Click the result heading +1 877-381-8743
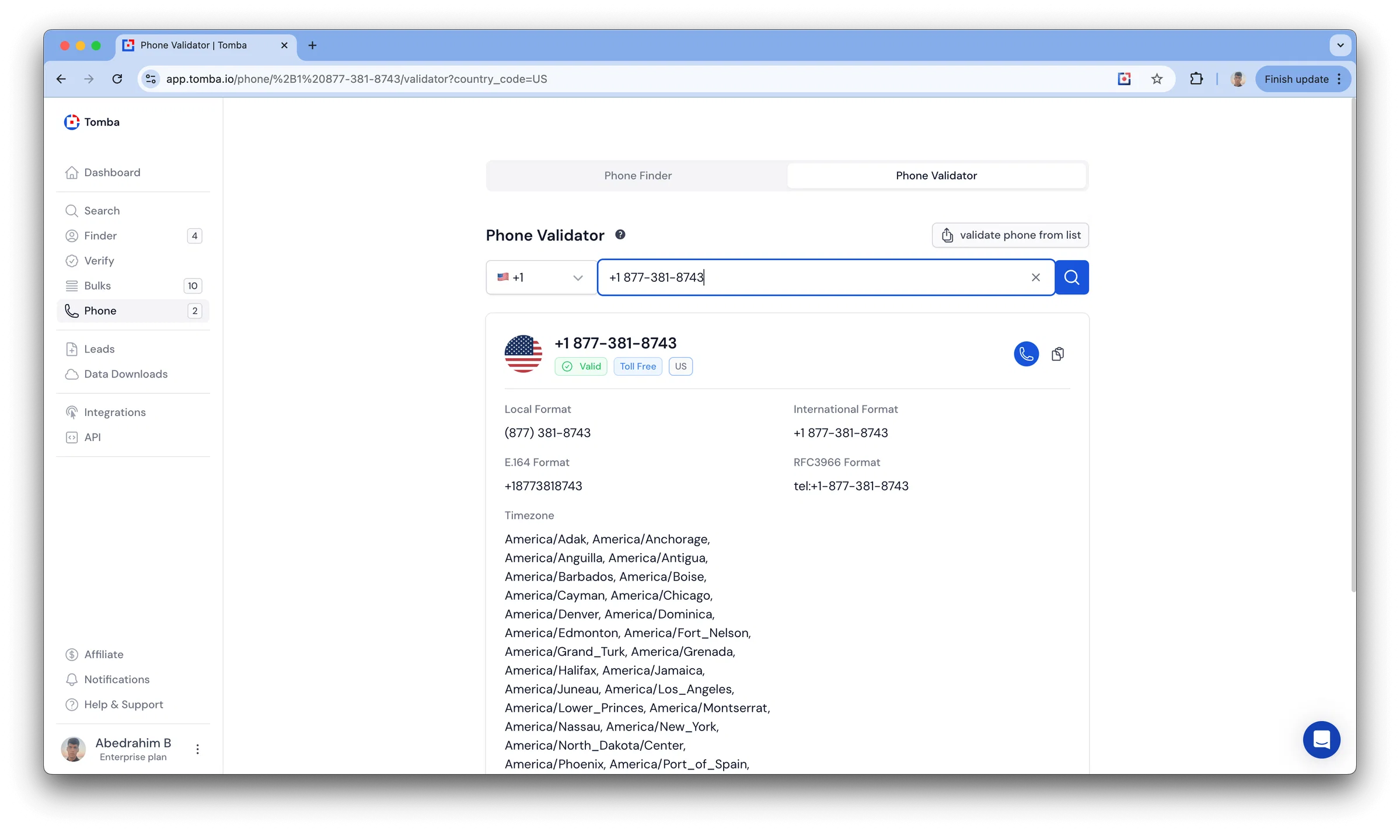Viewport: 1400px width, 832px height. [x=616, y=343]
